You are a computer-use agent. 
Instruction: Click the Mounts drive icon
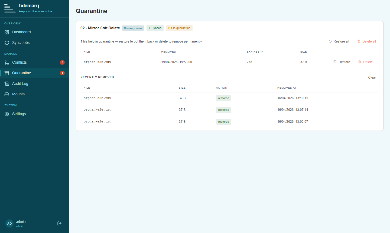coord(7,94)
